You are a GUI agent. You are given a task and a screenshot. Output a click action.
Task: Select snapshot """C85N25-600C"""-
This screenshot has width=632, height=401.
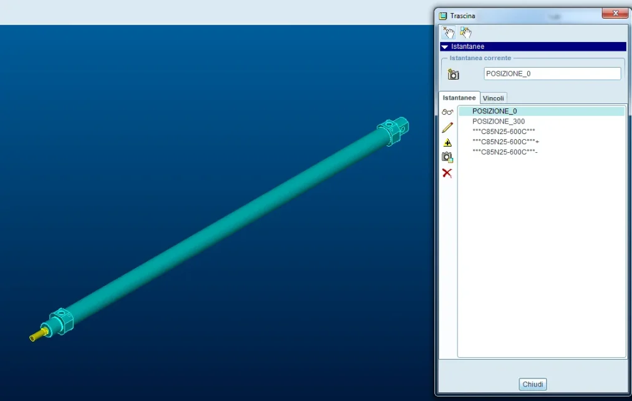[505, 152]
